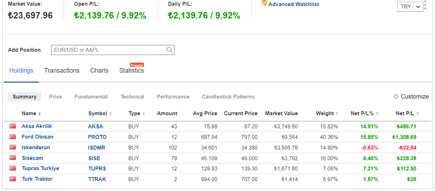
Task: Select the Candlestick Patterns view
Action: coord(228,97)
